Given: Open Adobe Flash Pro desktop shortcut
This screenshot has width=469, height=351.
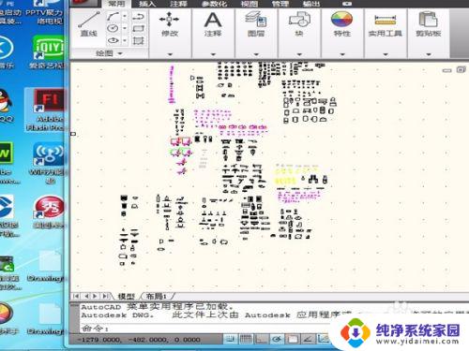Looking at the screenshot, I should point(46,110).
